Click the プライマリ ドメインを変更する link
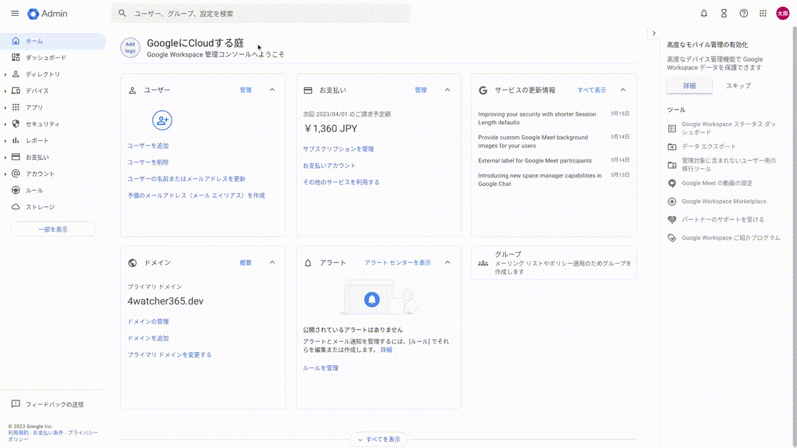Screen dimensions: 797x448 [169, 355]
